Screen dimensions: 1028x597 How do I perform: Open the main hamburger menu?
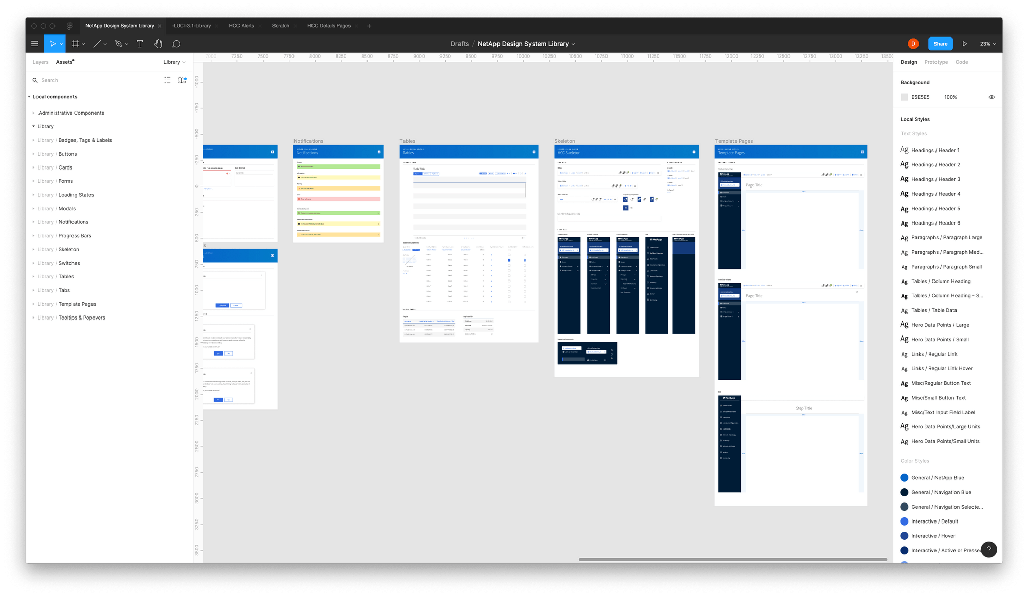pyautogui.click(x=34, y=44)
